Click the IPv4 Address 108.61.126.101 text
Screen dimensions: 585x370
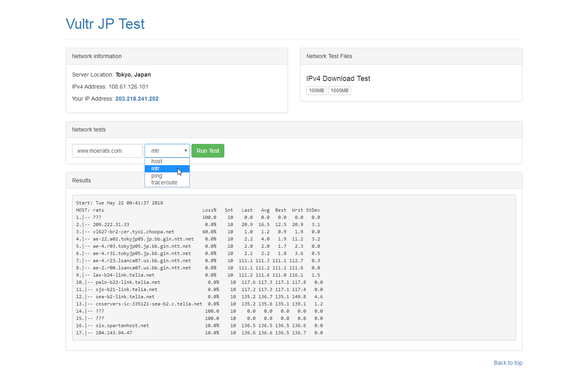tap(110, 87)
